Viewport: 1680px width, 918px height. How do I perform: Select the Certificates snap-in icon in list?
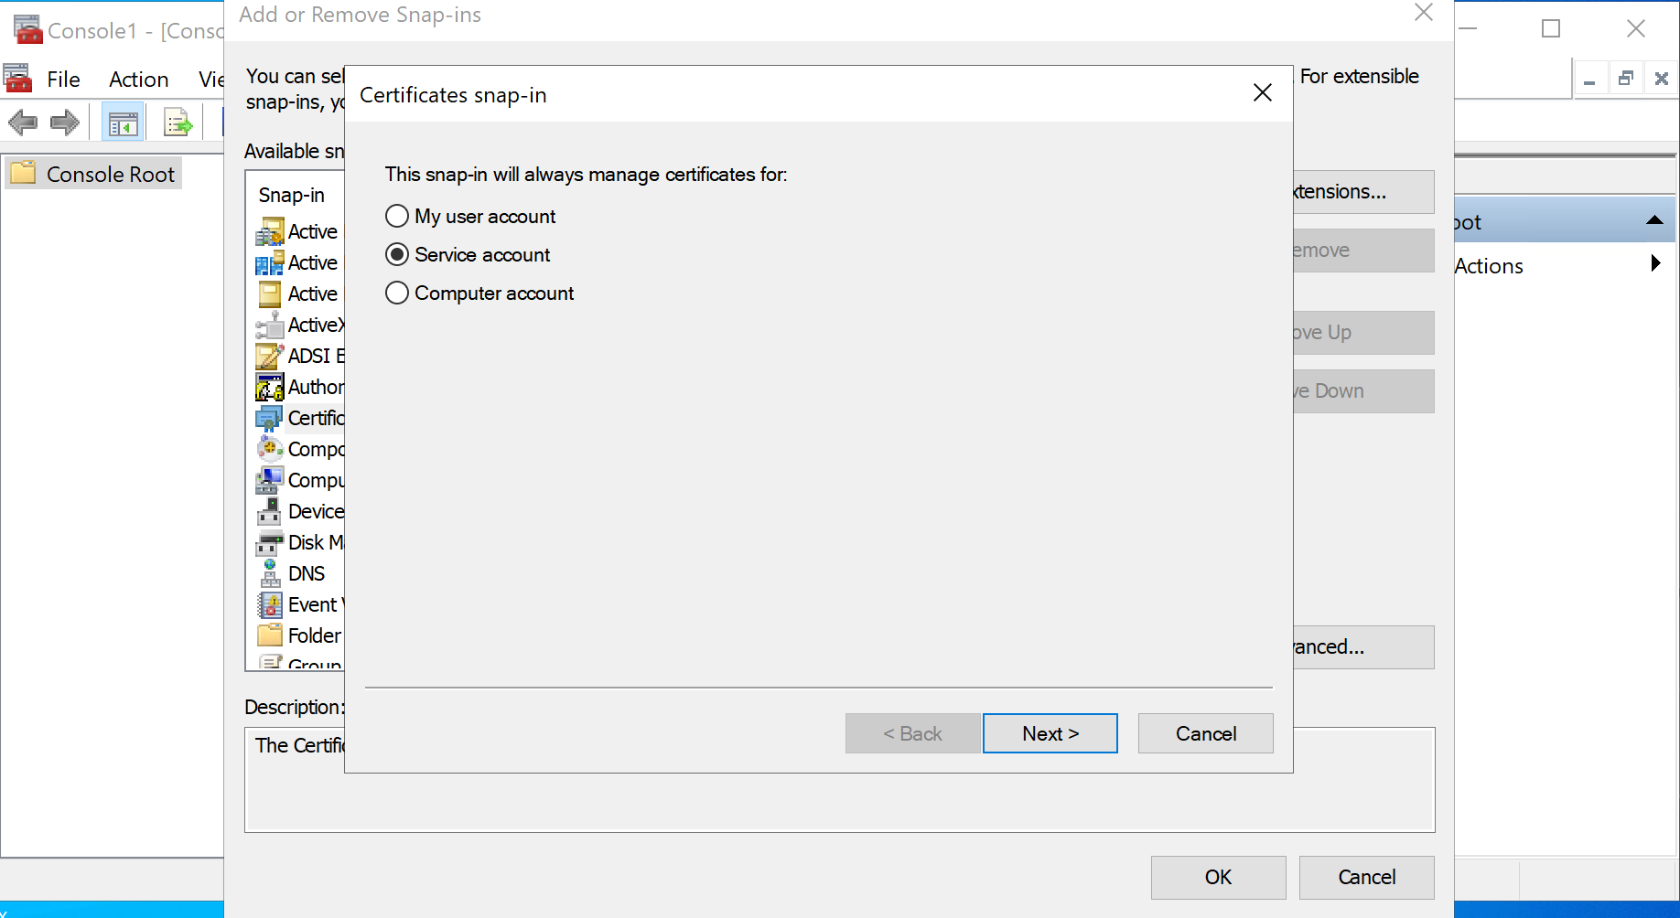coord(269,419)
